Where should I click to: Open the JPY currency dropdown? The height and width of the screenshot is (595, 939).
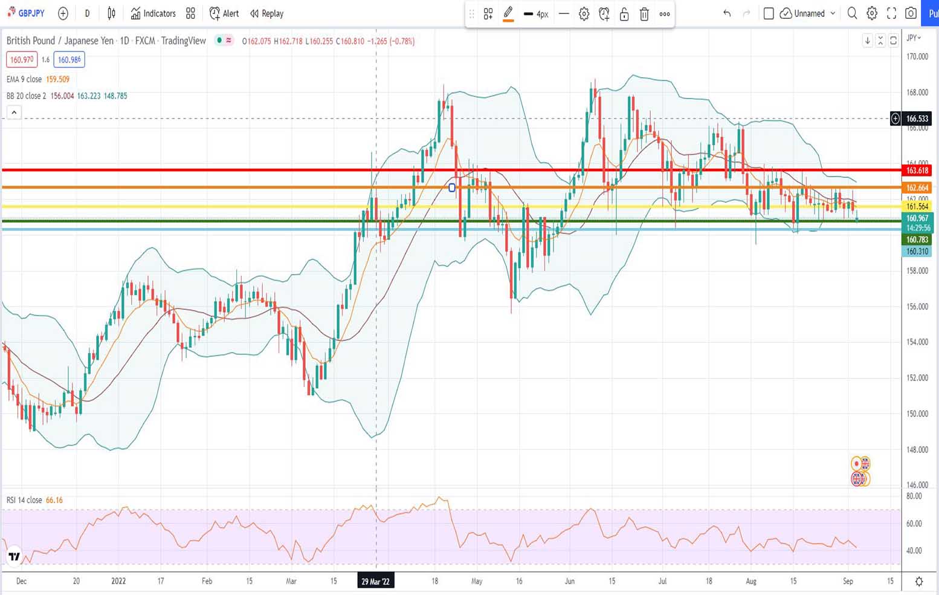(914, 37)
